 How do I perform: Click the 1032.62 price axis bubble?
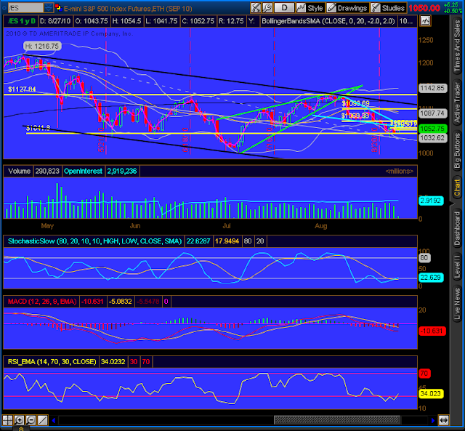click(433, 138)
